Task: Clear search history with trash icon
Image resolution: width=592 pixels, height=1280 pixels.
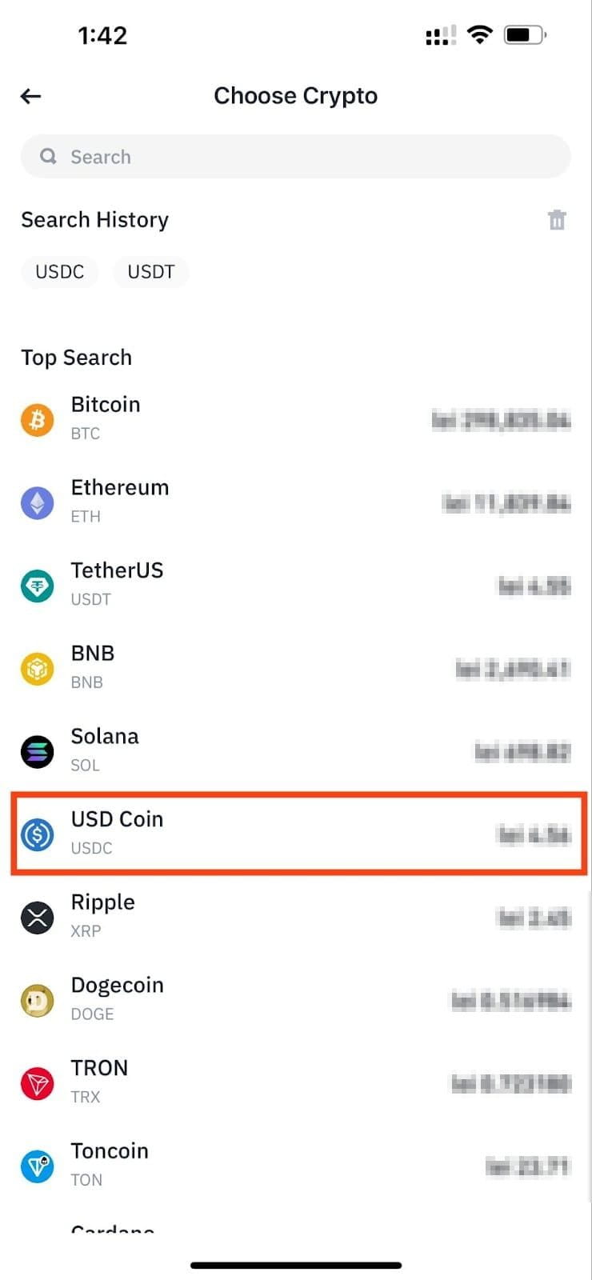Action: (x=557, y=220)
